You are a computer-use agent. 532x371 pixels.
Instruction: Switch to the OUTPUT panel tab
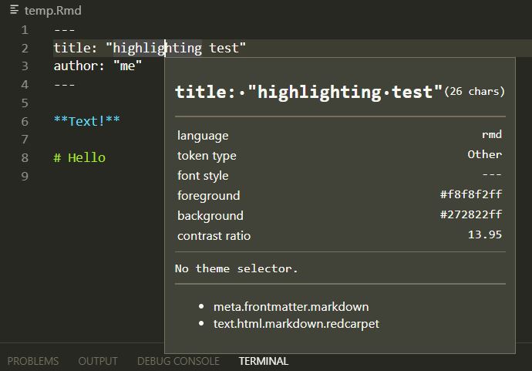[98, 361]
